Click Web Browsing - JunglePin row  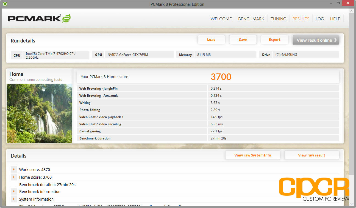click(208, 88)
